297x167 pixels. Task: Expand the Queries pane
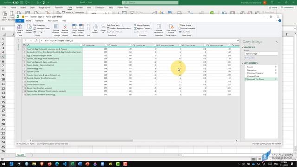point(19,40)
